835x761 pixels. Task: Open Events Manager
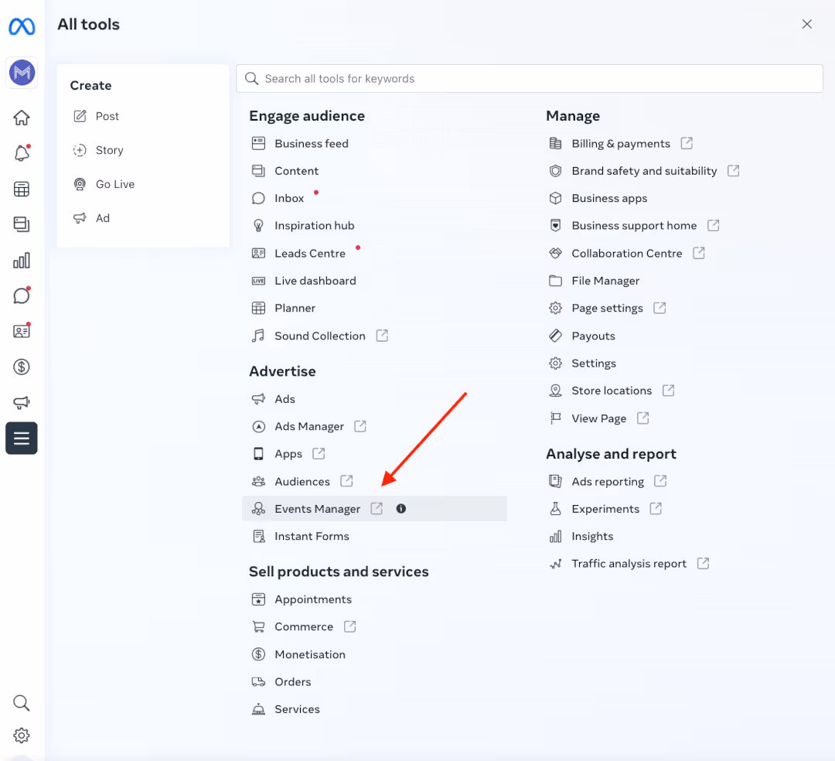(374, 509)
